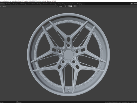Switch to the Shading workspace

point(39,4)
